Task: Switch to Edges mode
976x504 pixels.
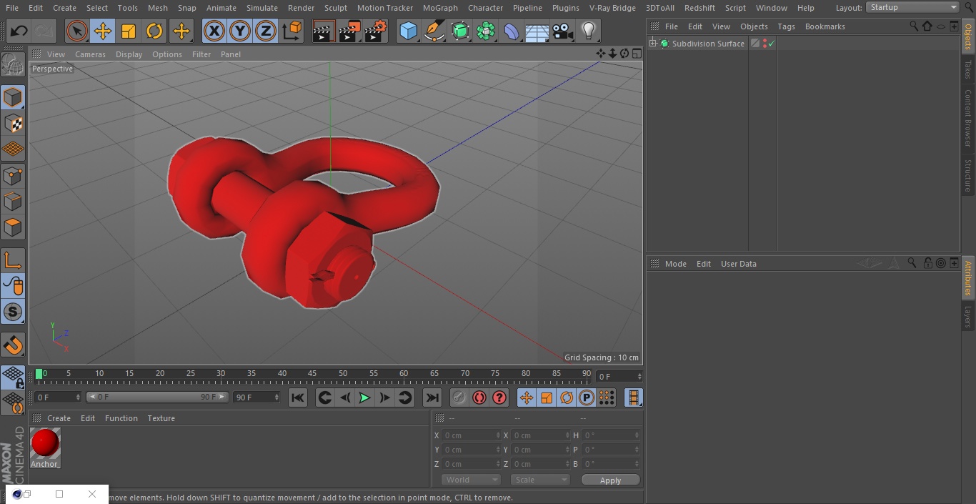Action: coord(13,201)
